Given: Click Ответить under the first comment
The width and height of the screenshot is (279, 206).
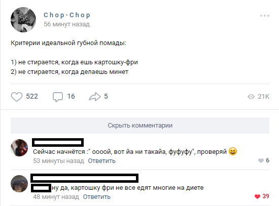Looking at the screenshot, I should tap(101, 161).
